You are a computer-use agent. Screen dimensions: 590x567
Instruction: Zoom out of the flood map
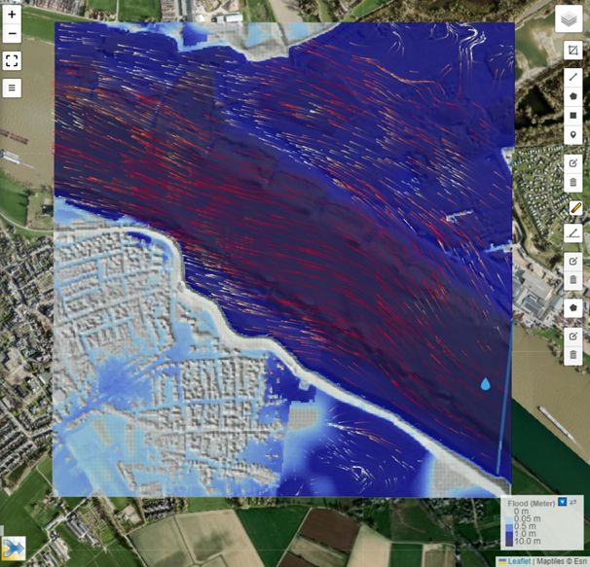point(12,34)
